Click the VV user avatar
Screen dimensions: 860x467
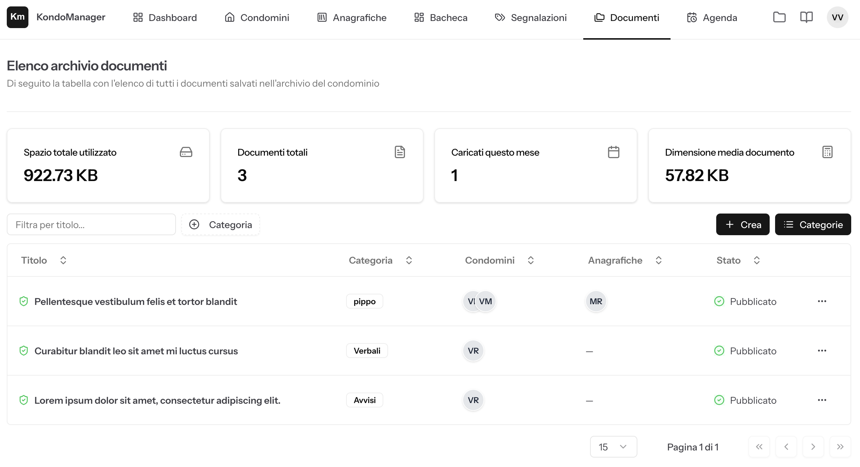(837, 17)
